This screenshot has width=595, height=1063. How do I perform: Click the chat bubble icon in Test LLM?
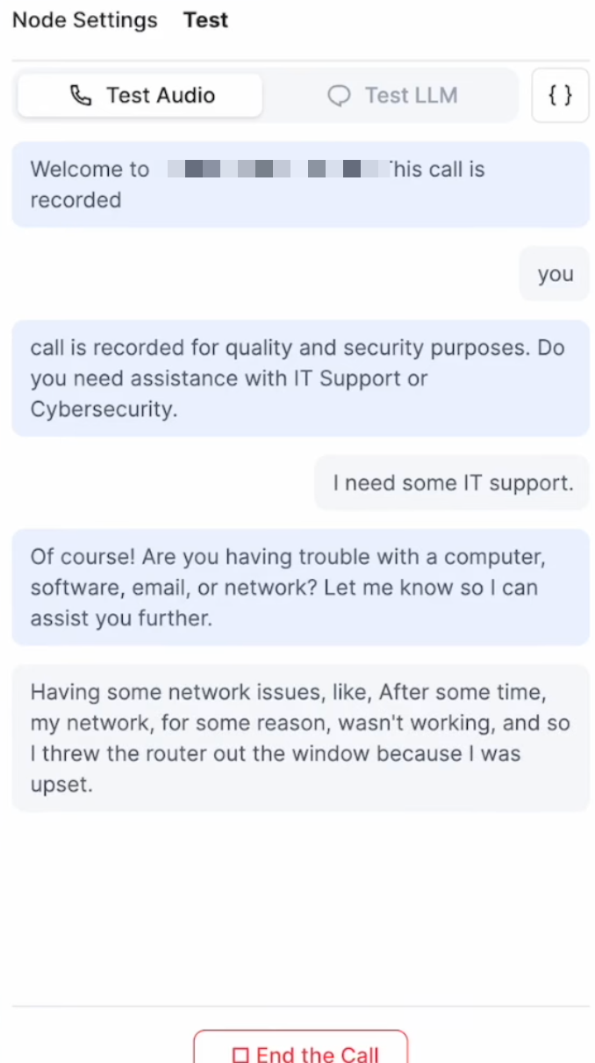(x=339, y=96)
